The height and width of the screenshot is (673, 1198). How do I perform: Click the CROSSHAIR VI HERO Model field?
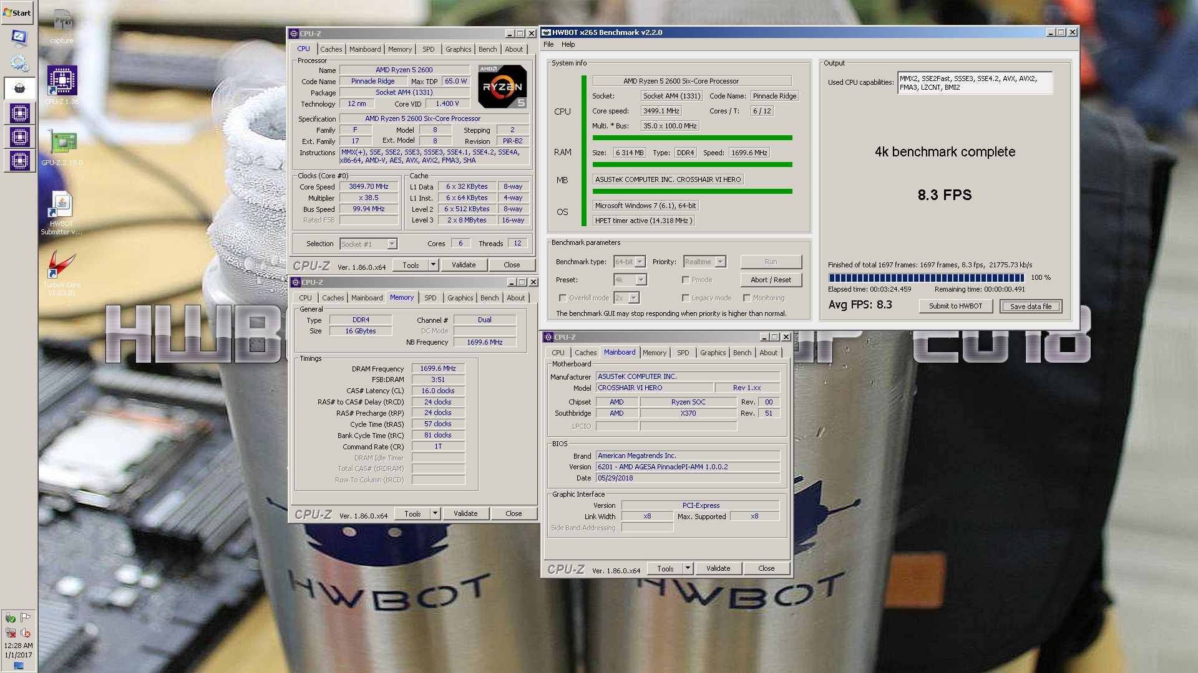tap(654, 388)
